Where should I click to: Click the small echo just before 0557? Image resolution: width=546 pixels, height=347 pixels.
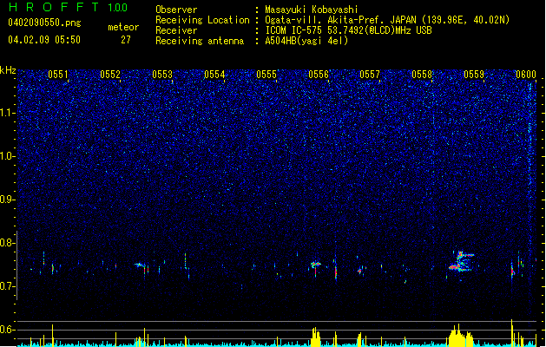359,271
